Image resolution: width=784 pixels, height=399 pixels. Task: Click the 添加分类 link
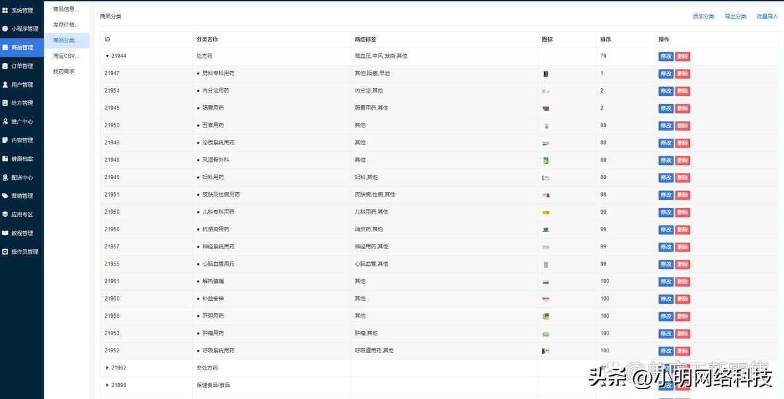[703, 16]
